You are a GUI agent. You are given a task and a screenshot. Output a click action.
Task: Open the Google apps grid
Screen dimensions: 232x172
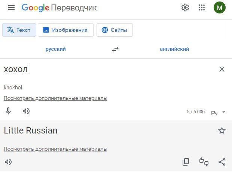(x=202, y=7)
